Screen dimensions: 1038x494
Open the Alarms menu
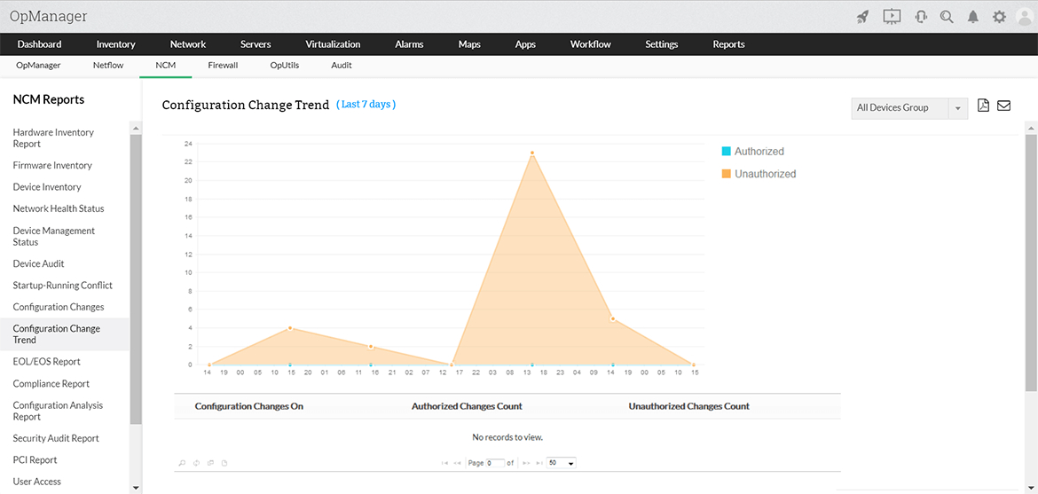[409, 44]
